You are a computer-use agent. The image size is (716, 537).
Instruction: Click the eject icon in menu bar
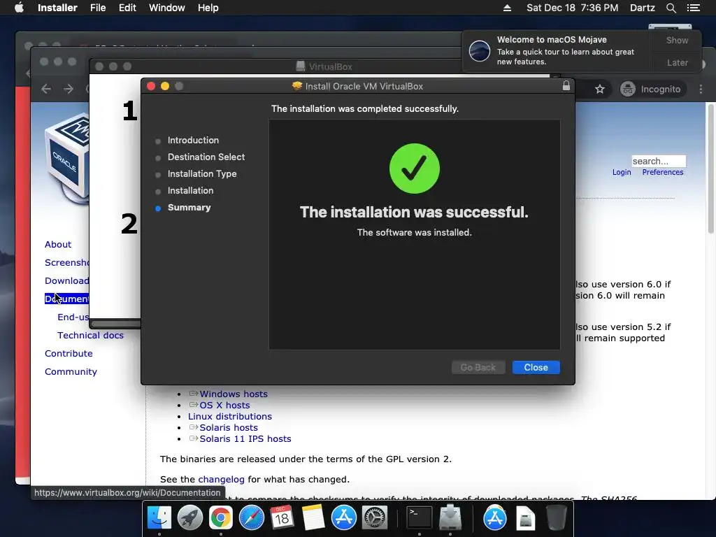(507, 8)
